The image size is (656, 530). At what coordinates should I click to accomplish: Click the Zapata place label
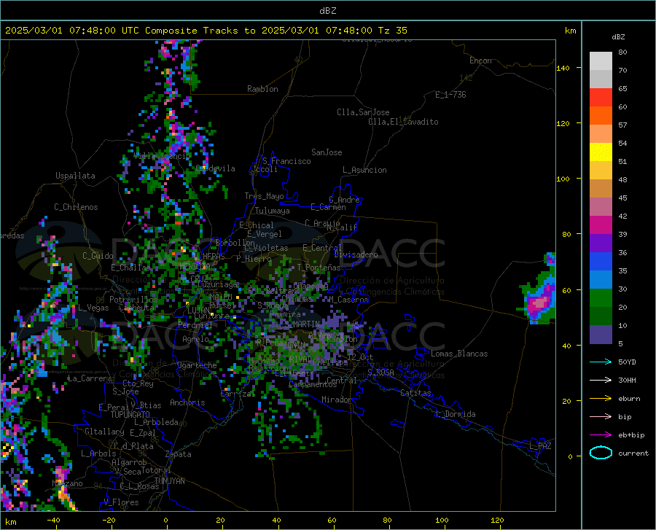[179, 454]
